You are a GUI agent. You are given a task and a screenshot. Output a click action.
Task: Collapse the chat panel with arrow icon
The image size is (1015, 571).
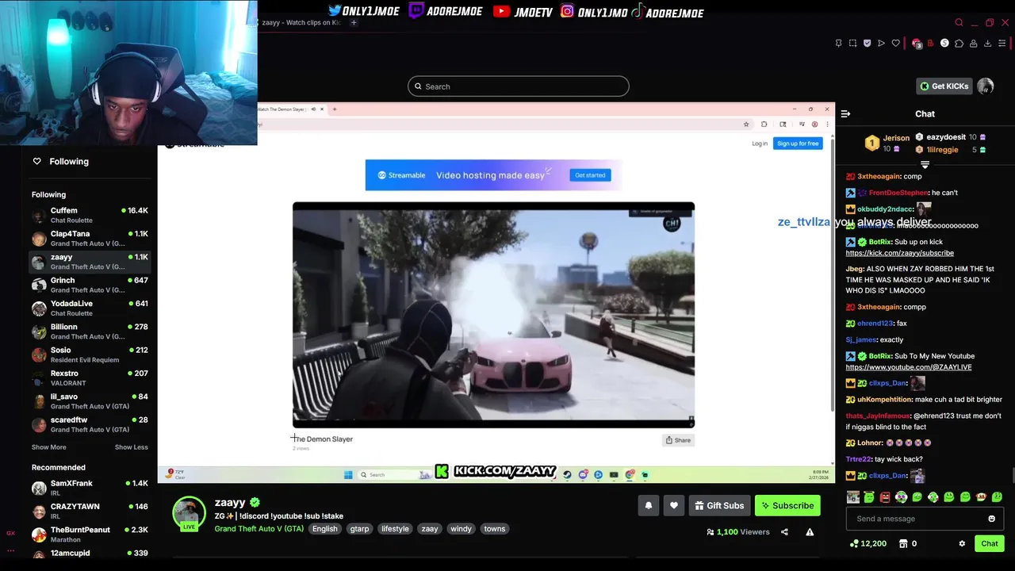(845, 114)
